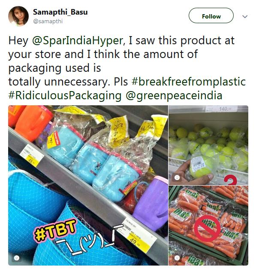
Task: Click smiley icon on mugs photo
Action: 16,258
